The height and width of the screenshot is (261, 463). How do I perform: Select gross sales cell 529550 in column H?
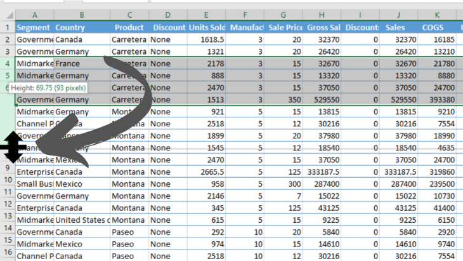coord(322,100)
